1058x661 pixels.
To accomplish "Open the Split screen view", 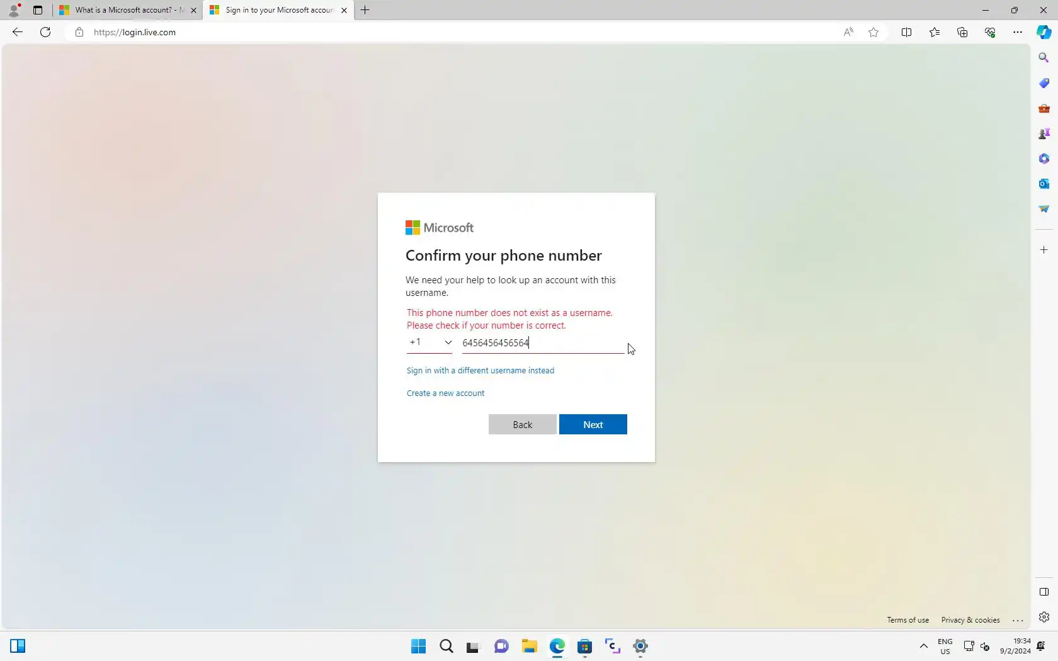I will tap(907, 32).
